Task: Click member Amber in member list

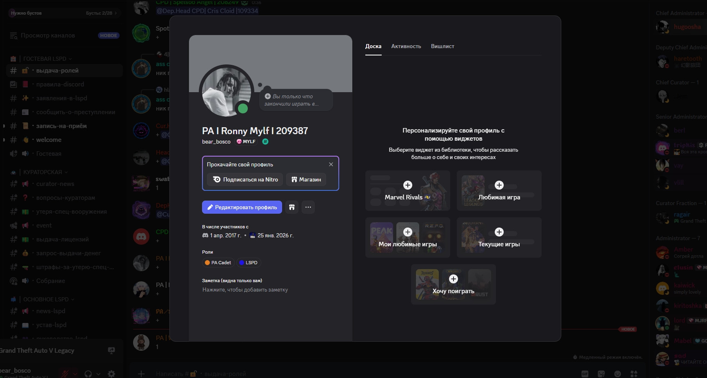Action: coord(680,252)
